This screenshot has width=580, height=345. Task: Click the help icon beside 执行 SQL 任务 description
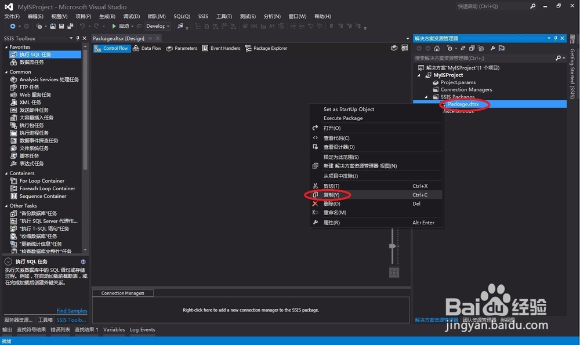[83, 262]
